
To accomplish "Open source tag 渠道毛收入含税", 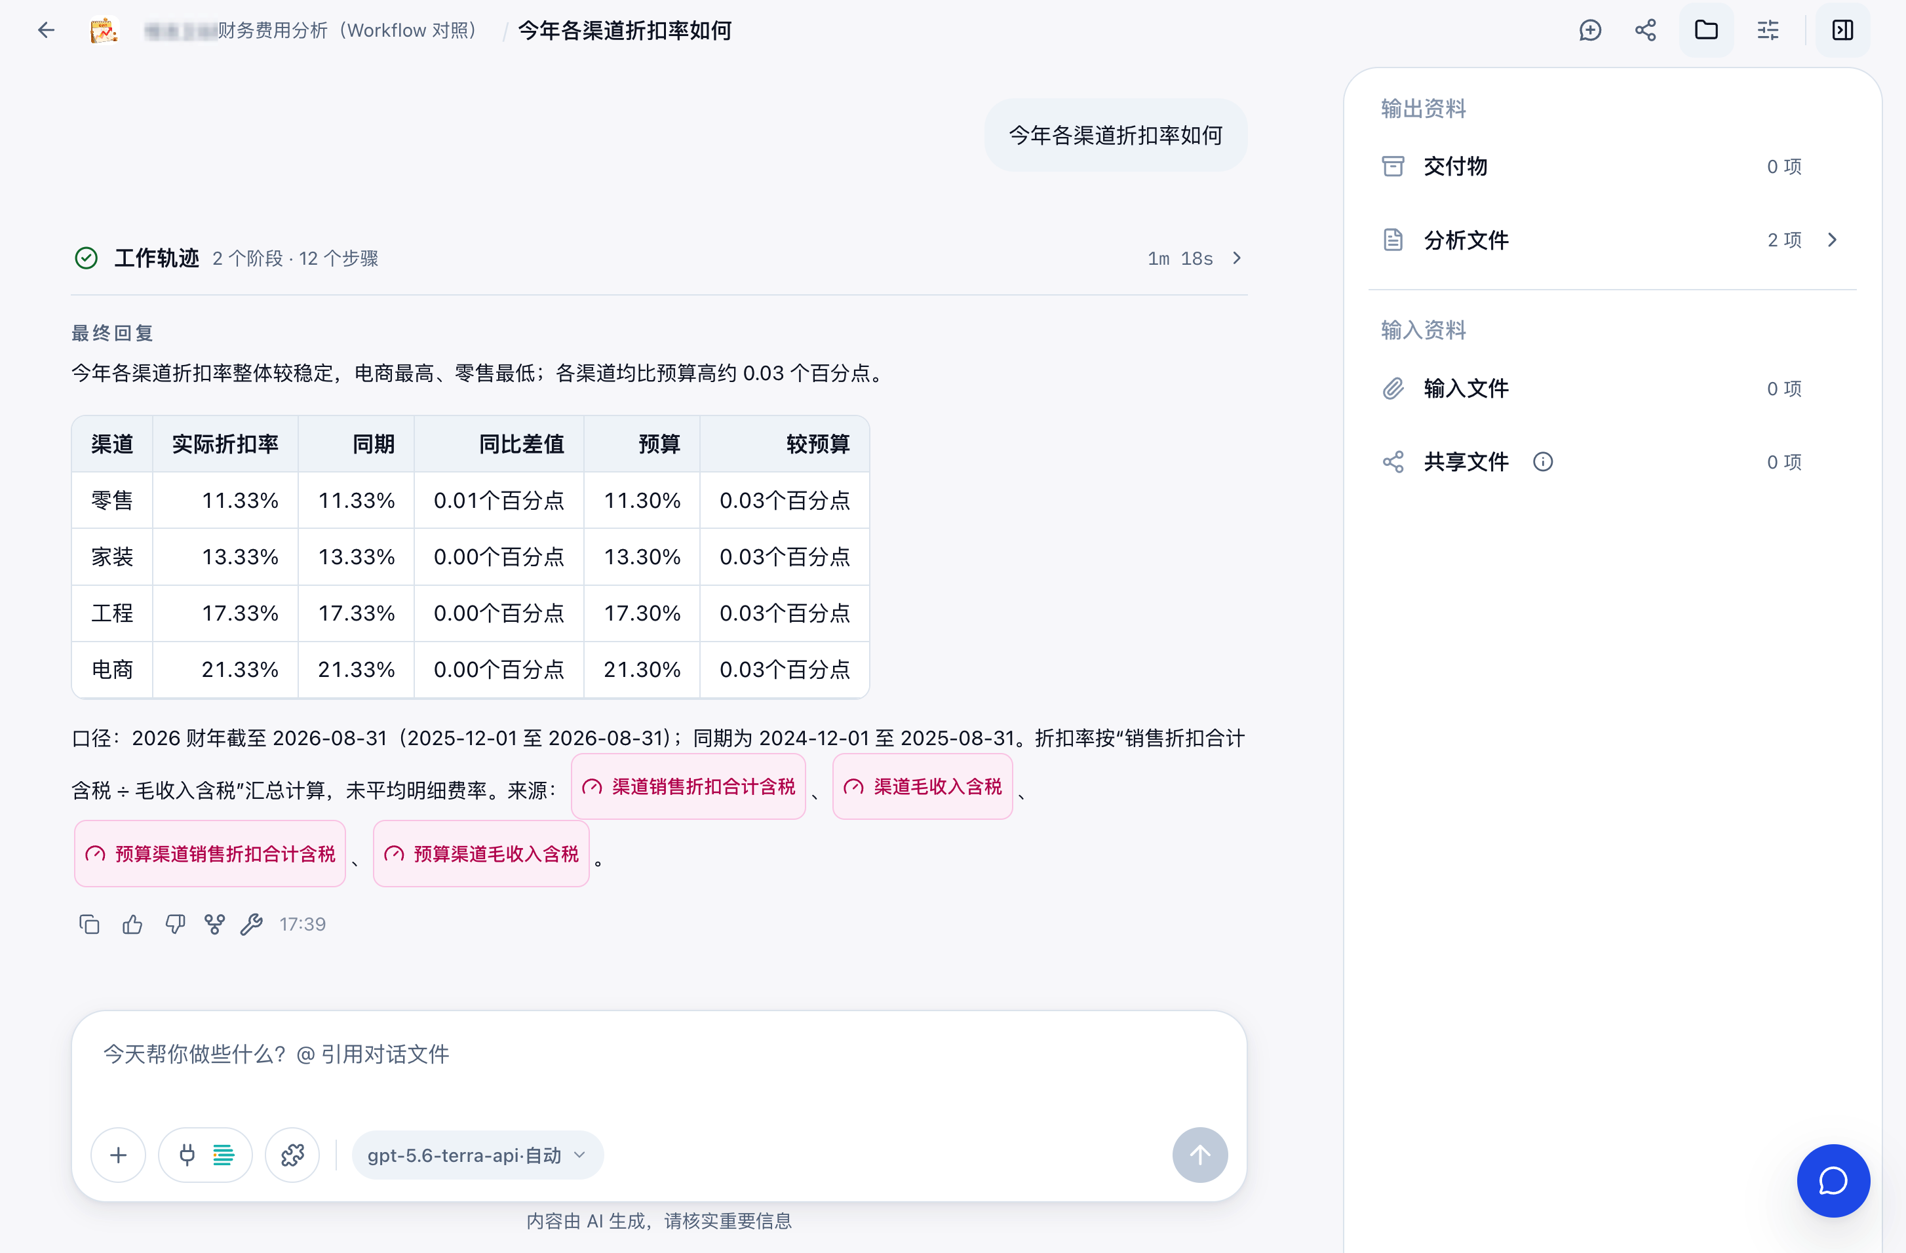I will (923, 787).
